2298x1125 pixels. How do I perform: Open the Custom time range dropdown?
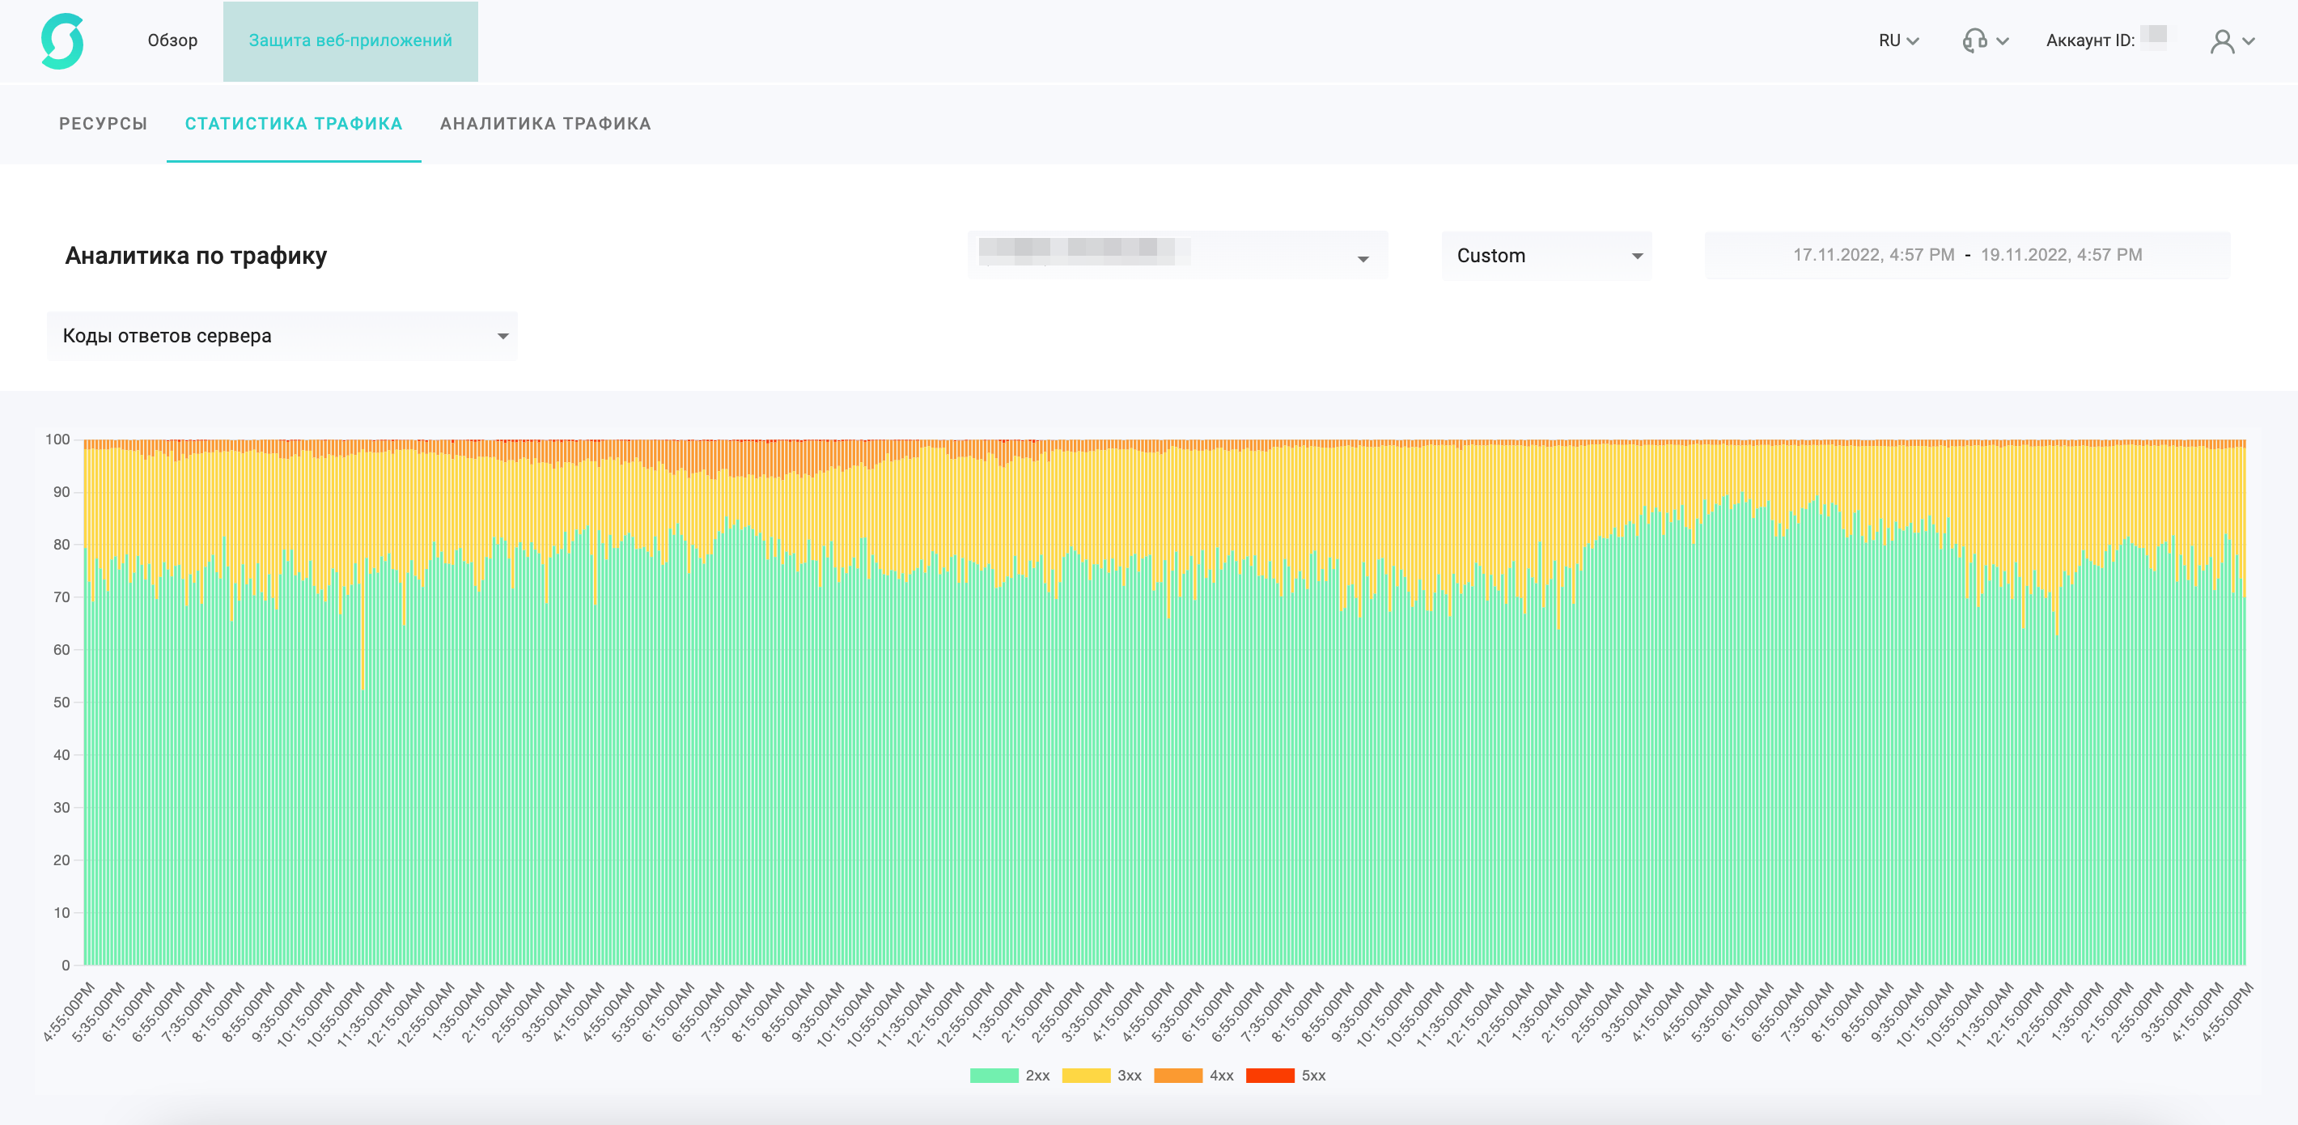tap(1546, 256)
